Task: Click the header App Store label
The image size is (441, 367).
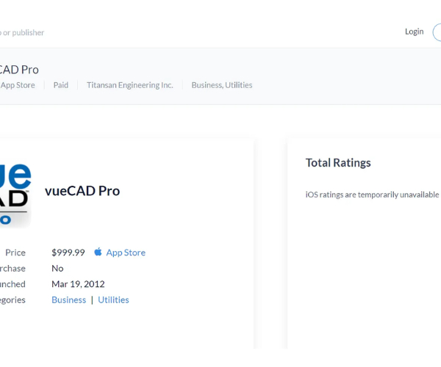Action: (18, 85)
